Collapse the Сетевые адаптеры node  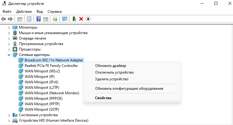9,55
